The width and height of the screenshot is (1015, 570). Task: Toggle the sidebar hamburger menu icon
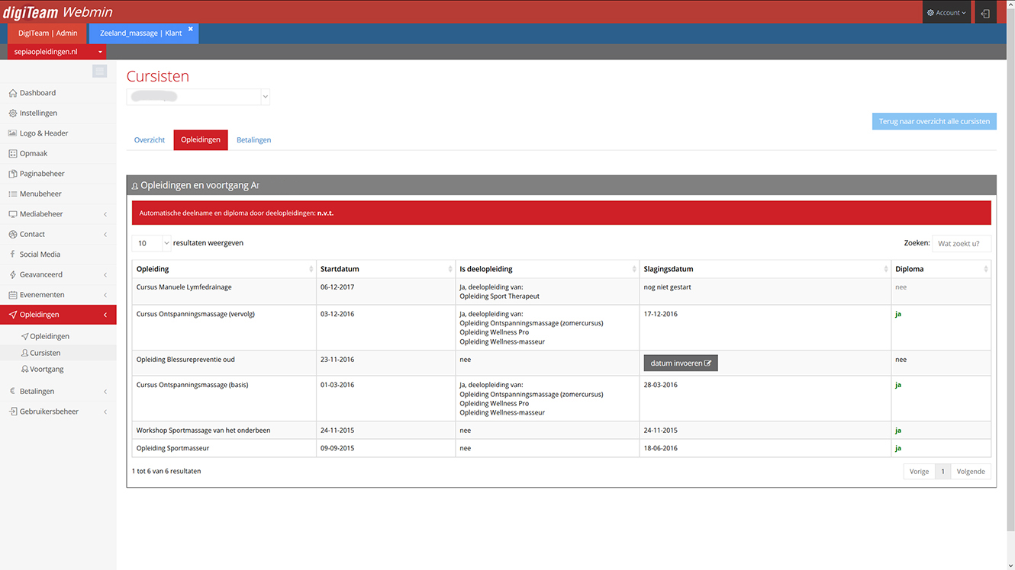pyautogui.click(x=99, y=71)
